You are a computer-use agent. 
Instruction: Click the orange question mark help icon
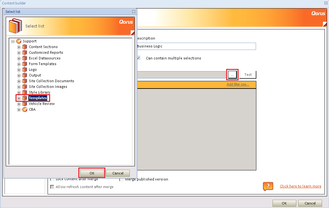(x=268, y=186)
